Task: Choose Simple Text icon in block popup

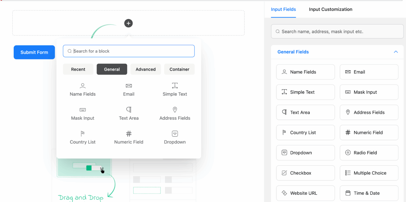Action: click(175, 86)
